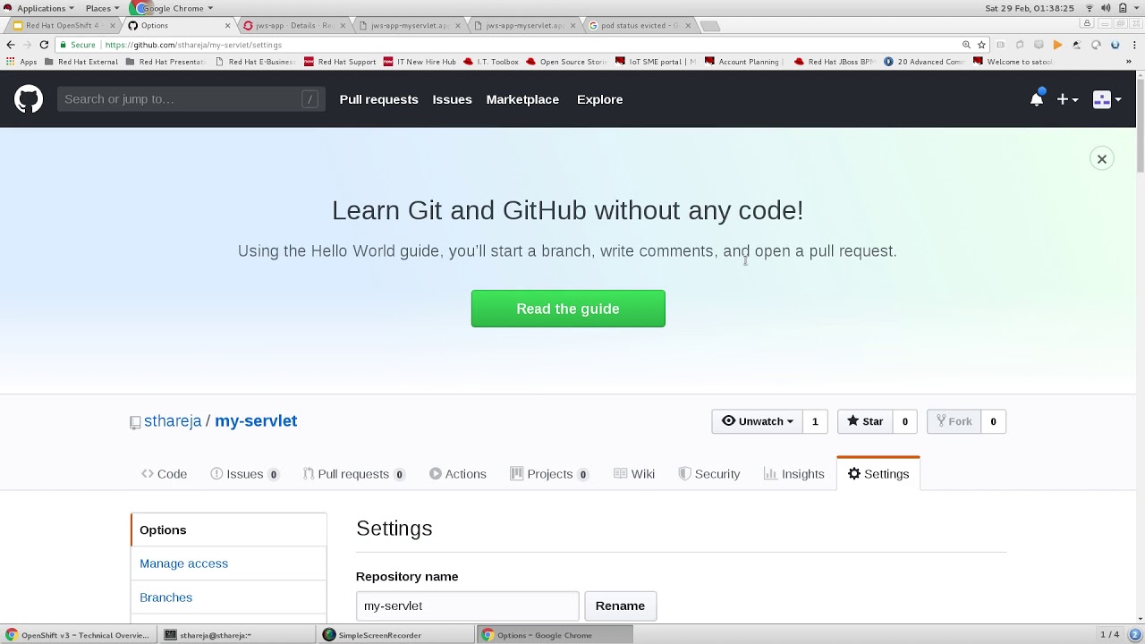
Task: Open Pull requests in top navigation
Action: pyautogui.click(x=378, y=99)
